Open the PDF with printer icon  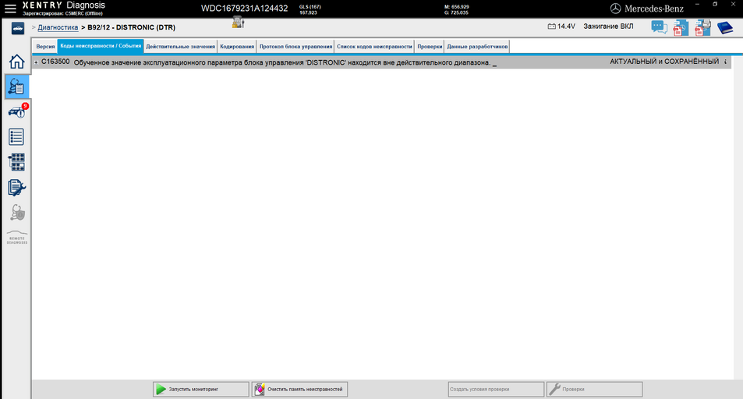pyautogui.click(x=702, y=27)
